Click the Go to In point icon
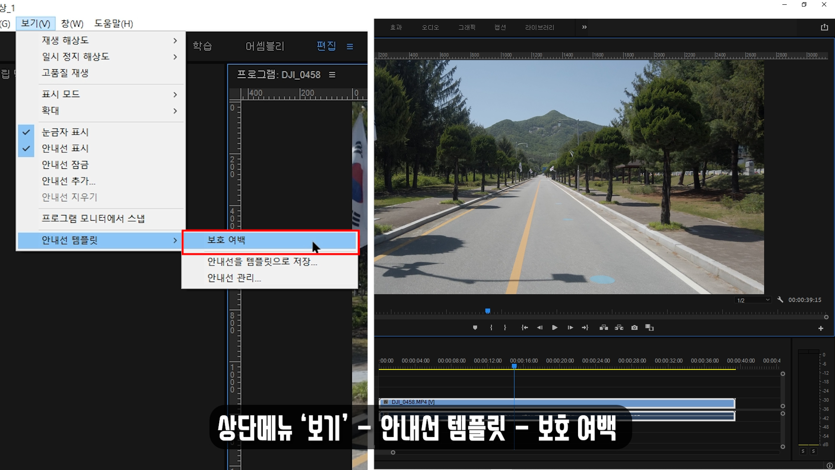Image resolution: width=835 pixels, height=470 pixels. tap(524, 328)
